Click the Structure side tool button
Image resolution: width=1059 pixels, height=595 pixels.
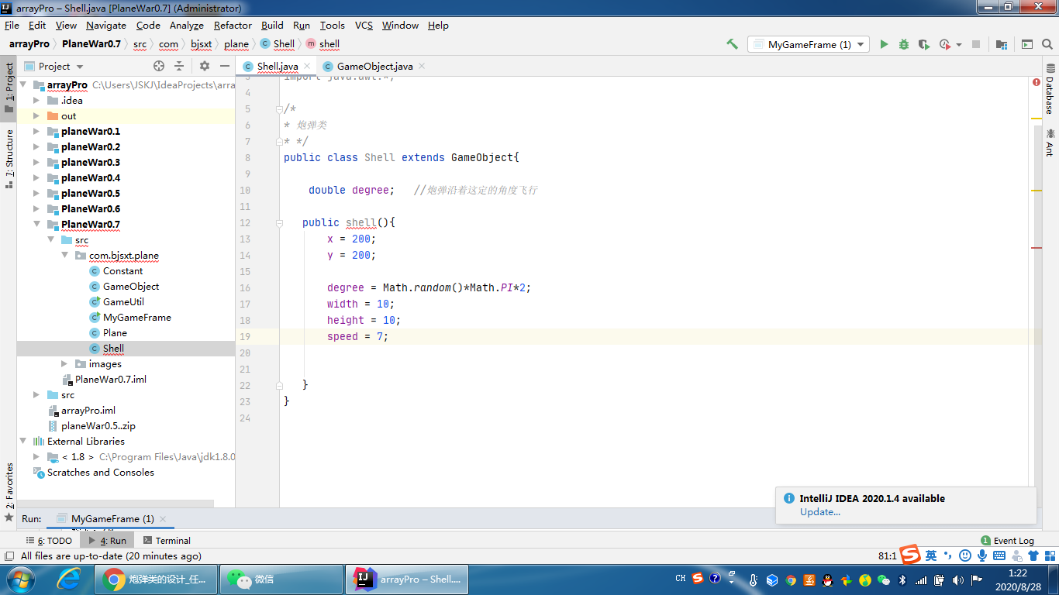(9, 160)
